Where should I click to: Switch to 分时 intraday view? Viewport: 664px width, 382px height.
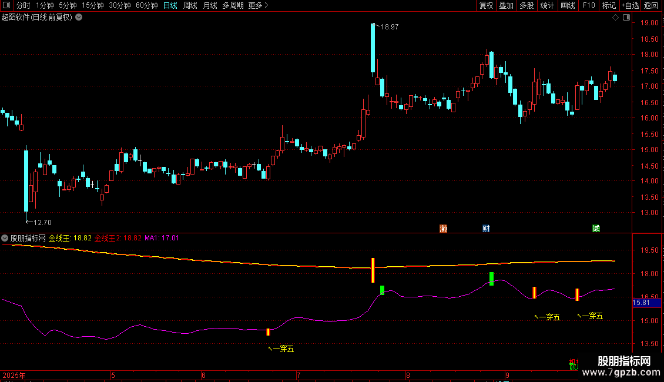24,5
